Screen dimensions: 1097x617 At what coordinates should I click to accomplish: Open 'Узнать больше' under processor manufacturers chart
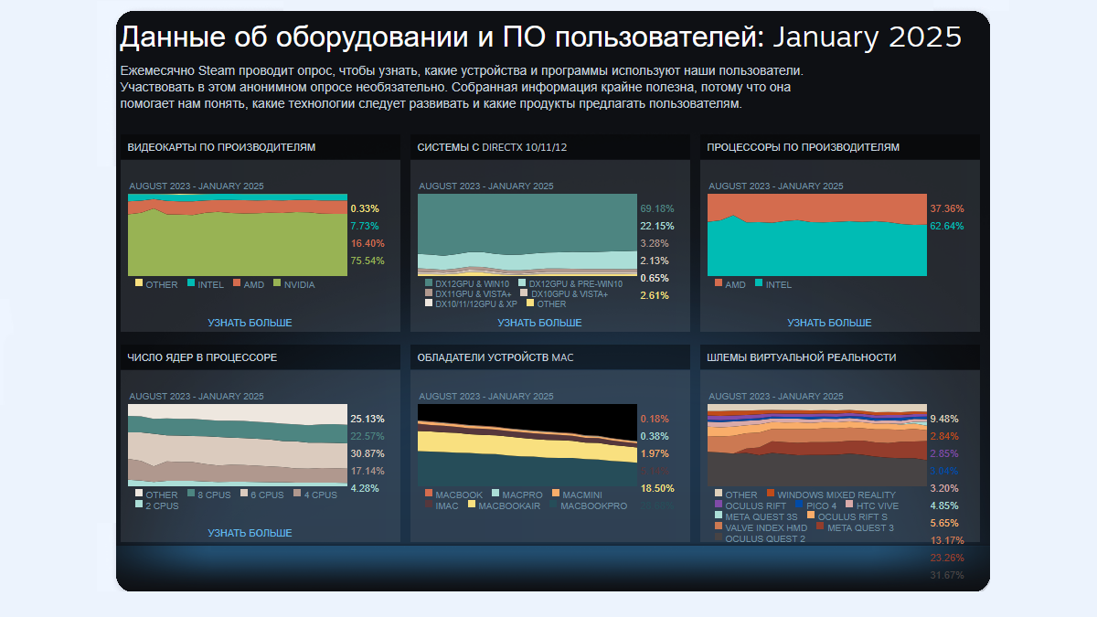point(829,323)
